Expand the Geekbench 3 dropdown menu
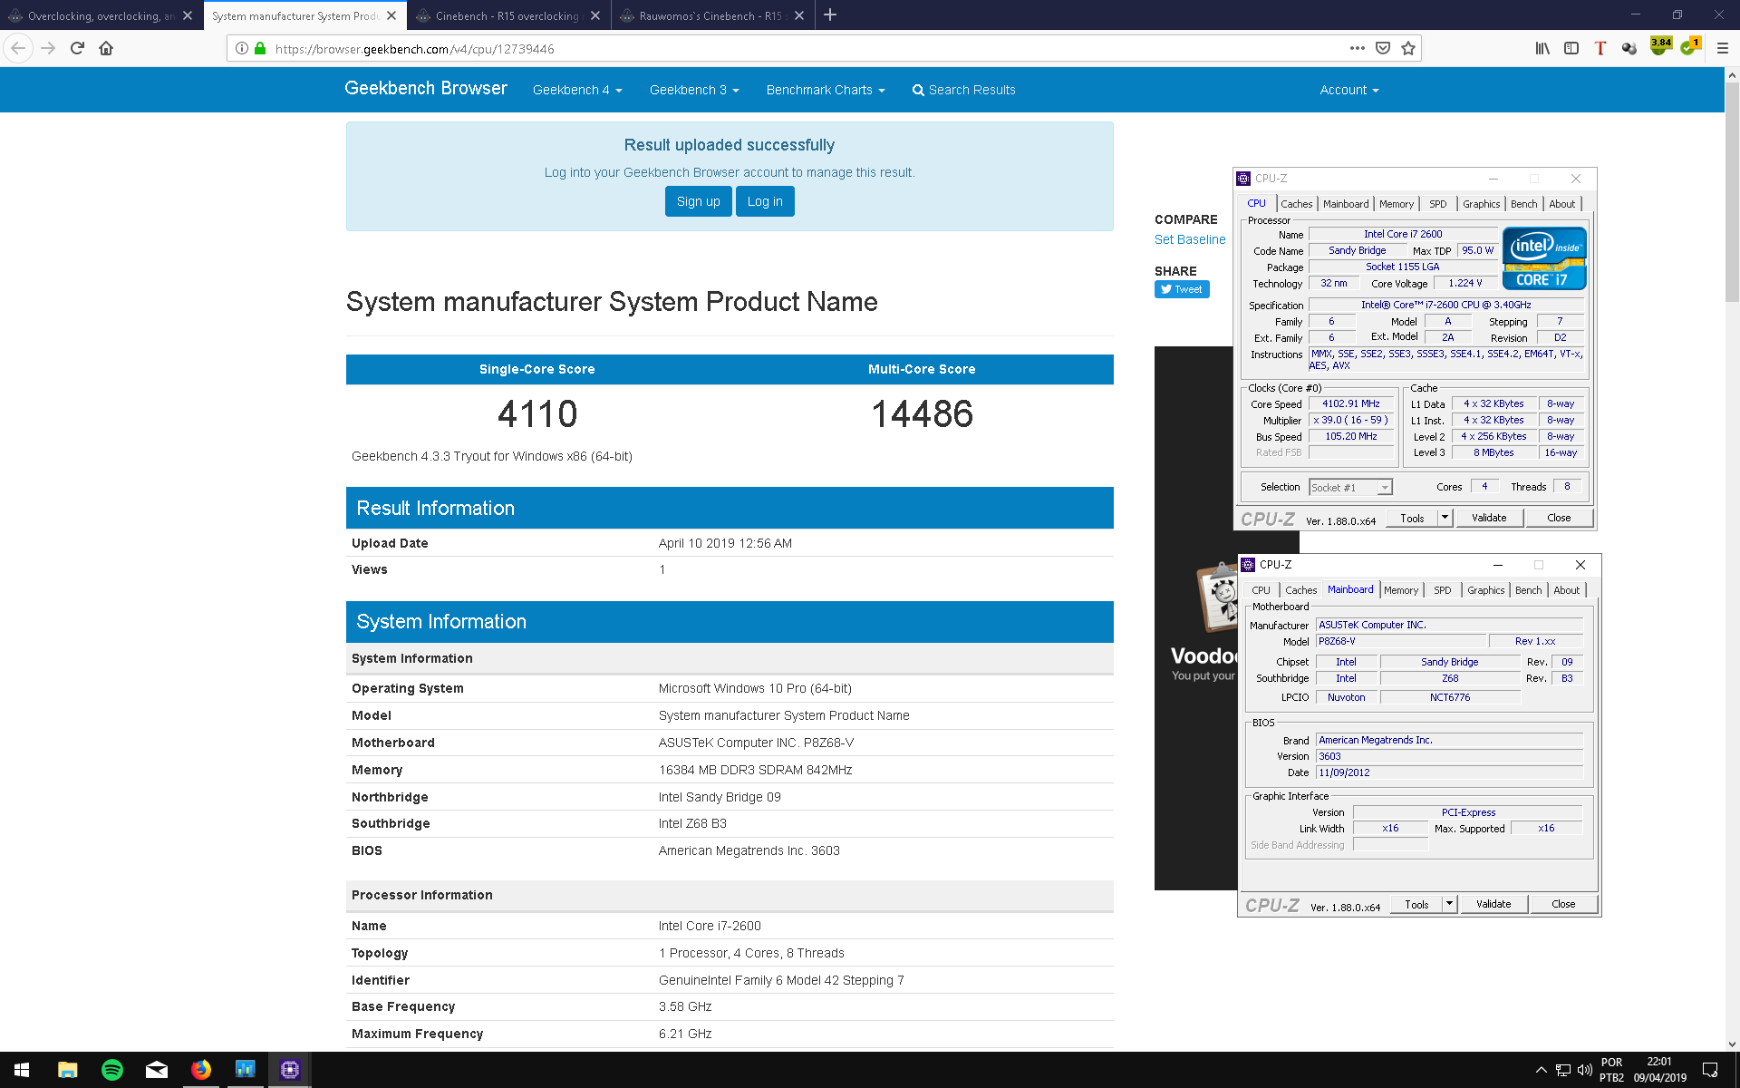This screenshot has height=1088, width=1740. (694, 90)
